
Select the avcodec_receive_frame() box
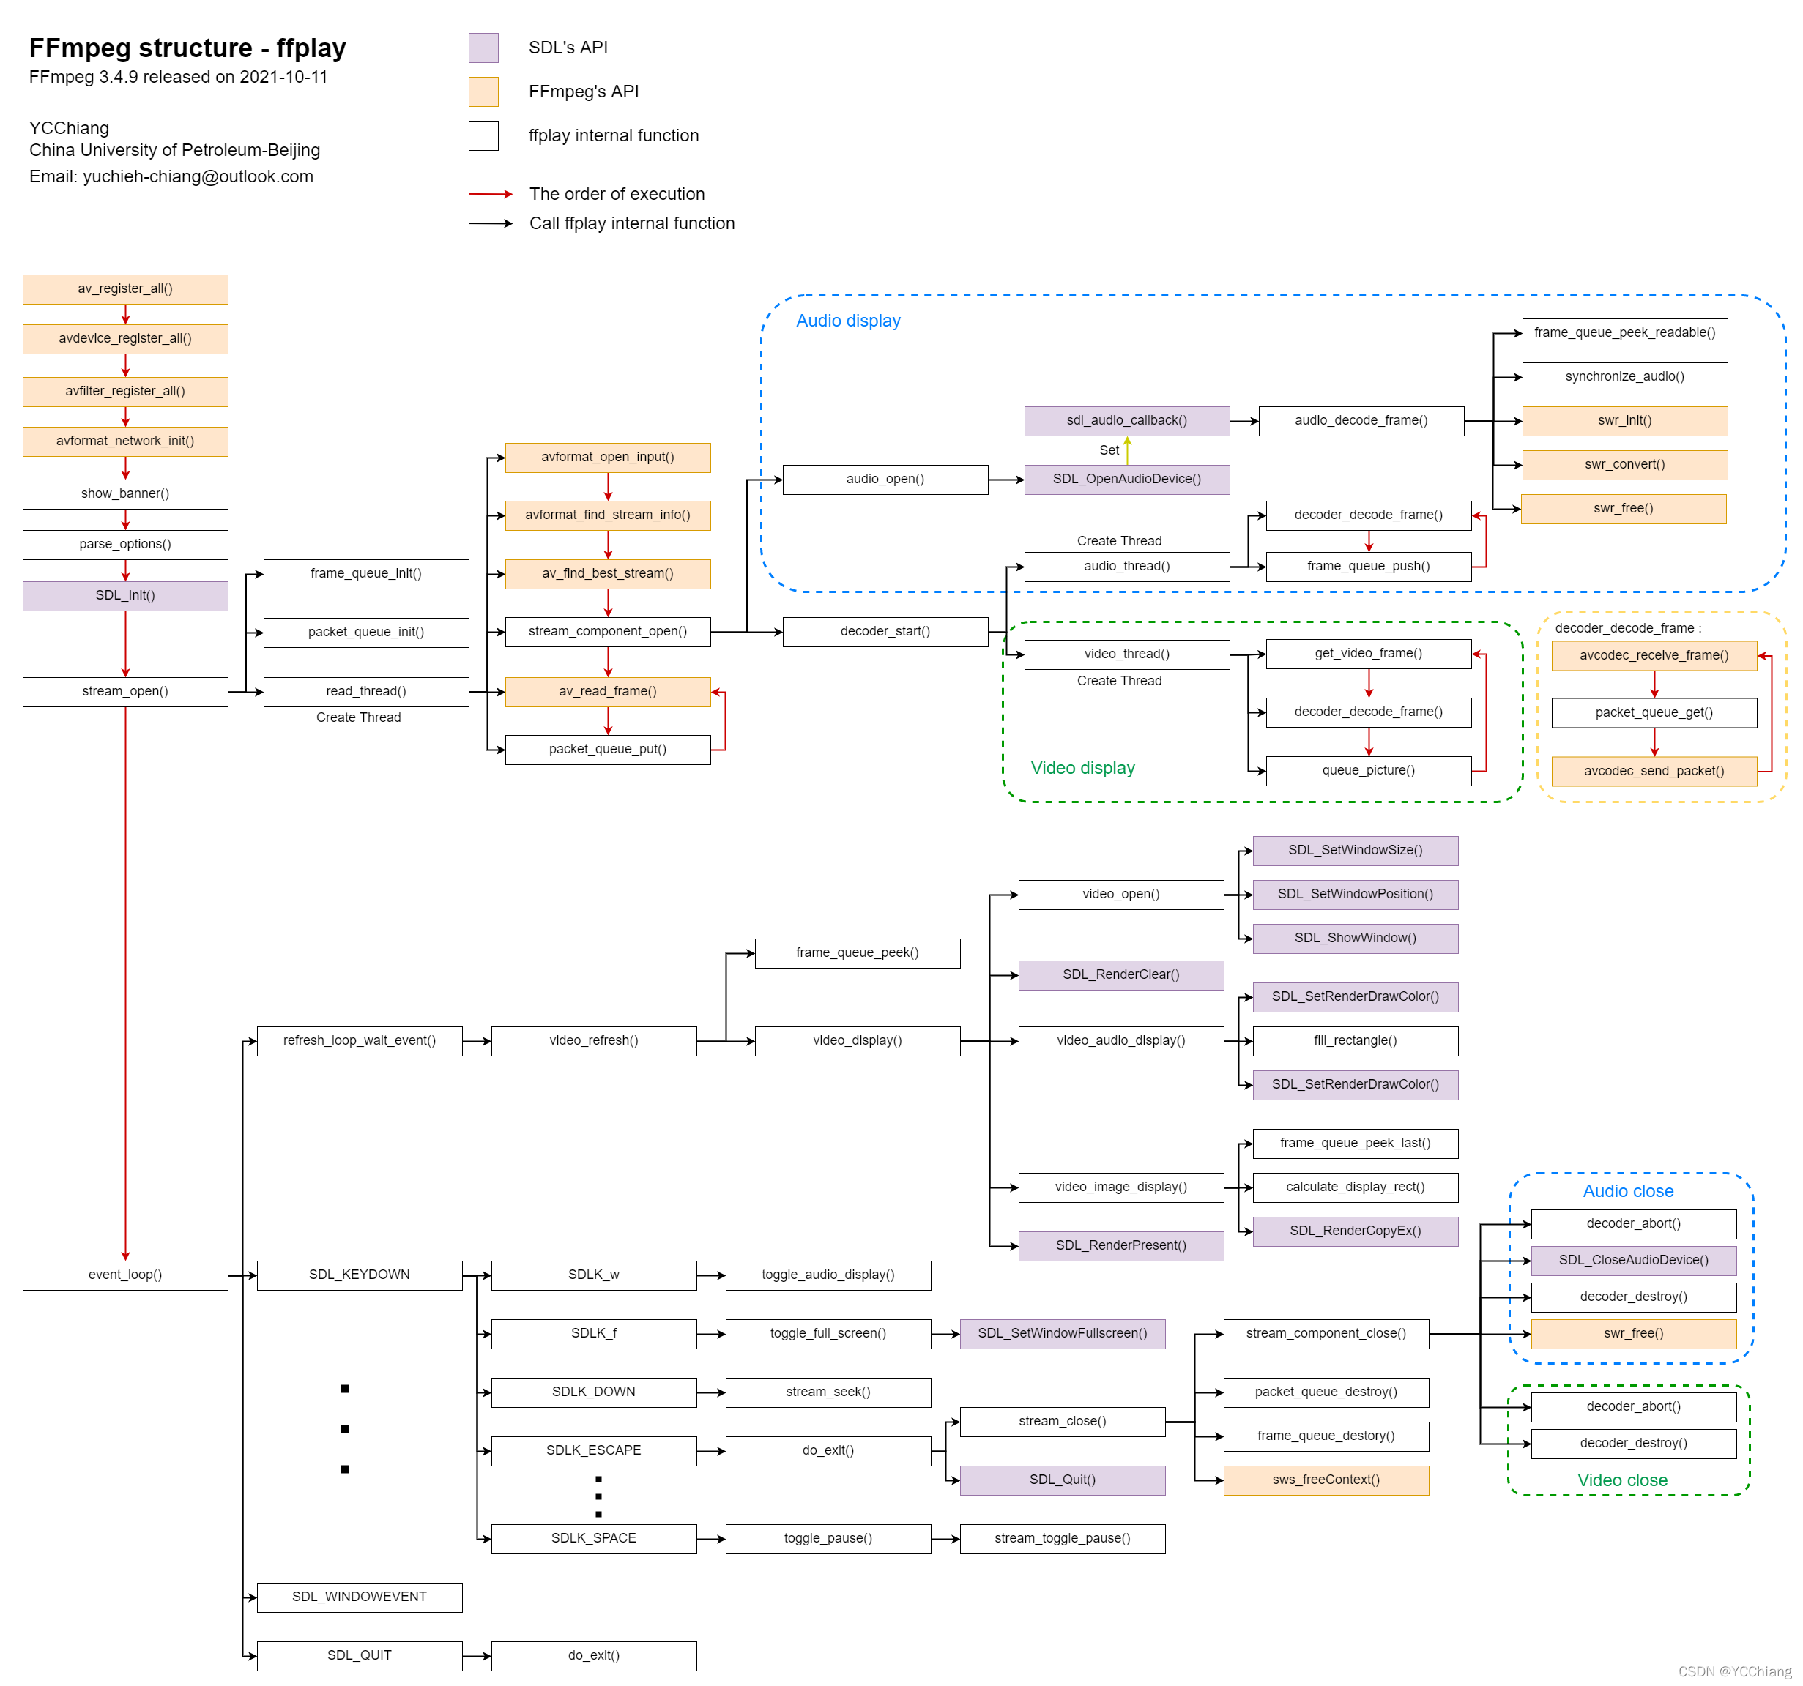(1654, 655)
